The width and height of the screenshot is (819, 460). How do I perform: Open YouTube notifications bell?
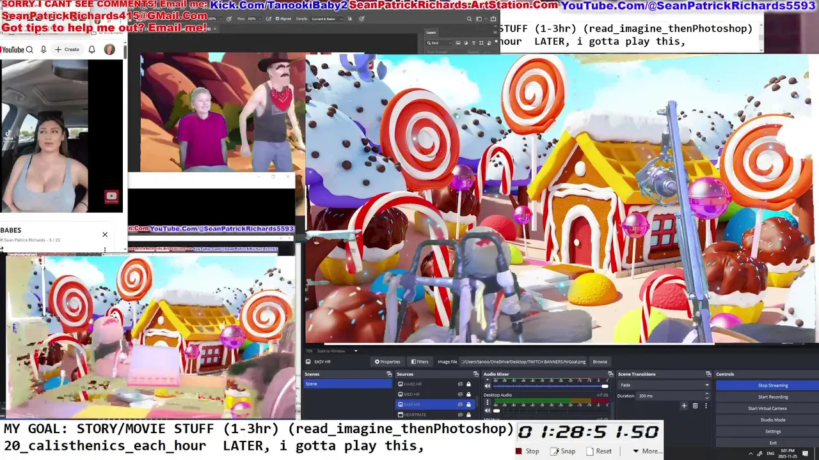point(92,49)
